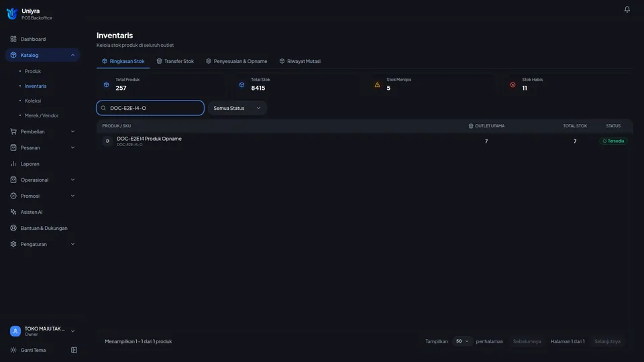Click the Stok Menipis warning icon
The image size is (644, 362).
(x=377, y=84)
